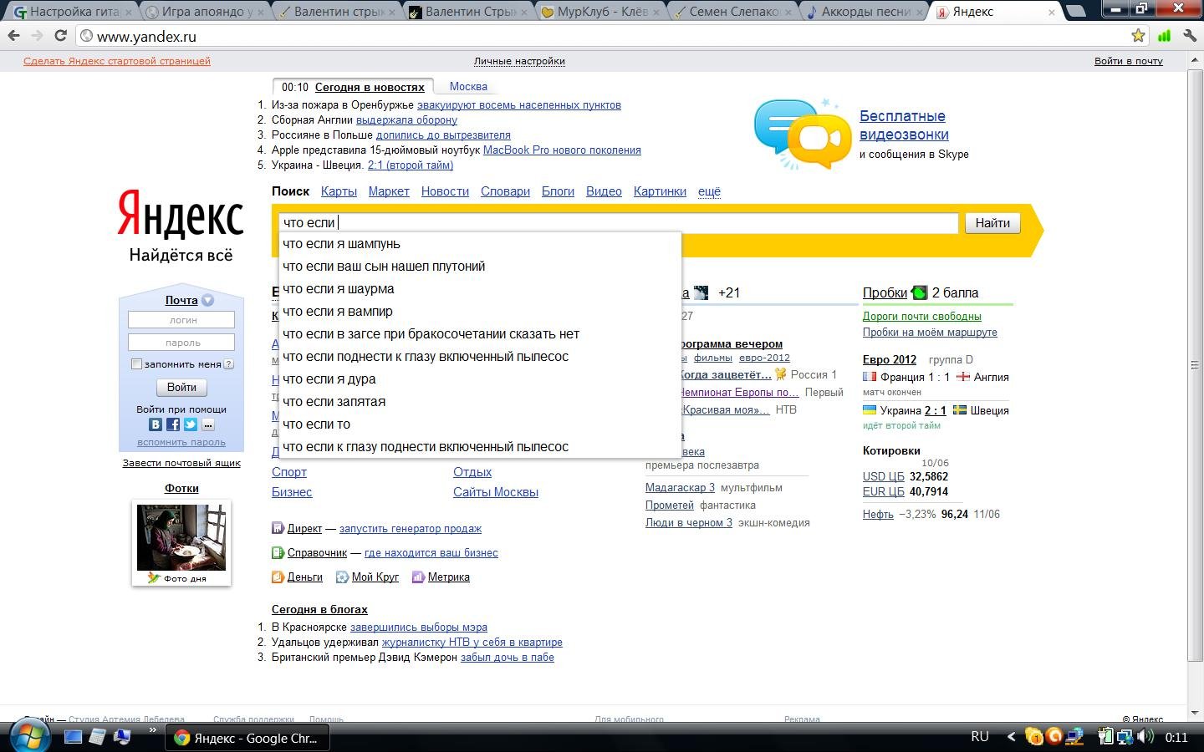The height and width of the screenshot is (752, 1204).
Task: Log in with Twitter icon
Action: (191, 424)
